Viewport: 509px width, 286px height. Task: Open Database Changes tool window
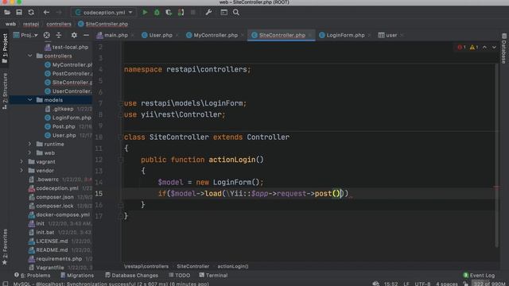pyautogui.click(x=131, y=275)
